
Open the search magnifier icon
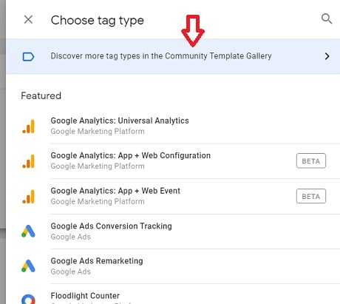(x=327, y=18)
